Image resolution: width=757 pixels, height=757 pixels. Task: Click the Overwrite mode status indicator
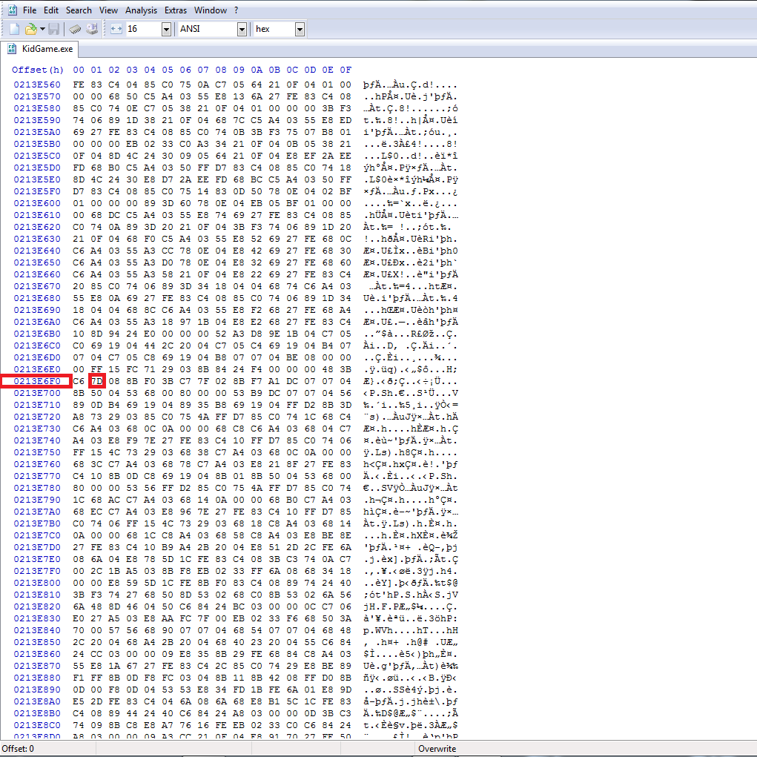coord(437,749)
